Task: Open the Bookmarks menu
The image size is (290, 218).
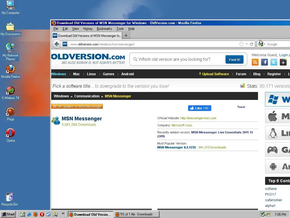Action: pyautogui.click(x=104, y=29)
